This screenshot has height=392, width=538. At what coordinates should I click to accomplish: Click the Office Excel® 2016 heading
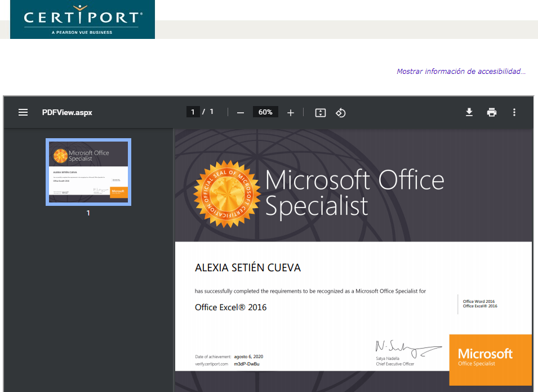(230, 307)
